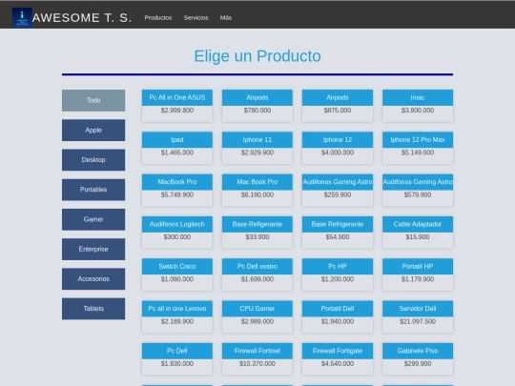Open the Servidor Dell card

[x=418, y=316]
